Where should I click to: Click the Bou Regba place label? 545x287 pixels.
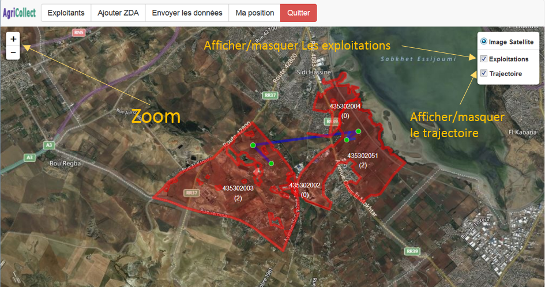[65, 163]
